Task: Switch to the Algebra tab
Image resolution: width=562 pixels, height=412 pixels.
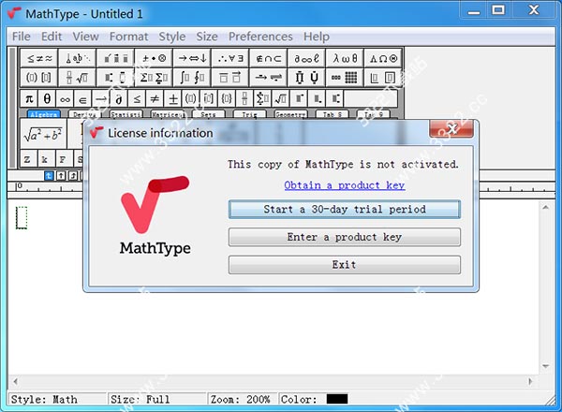Action: coord(44,114)
